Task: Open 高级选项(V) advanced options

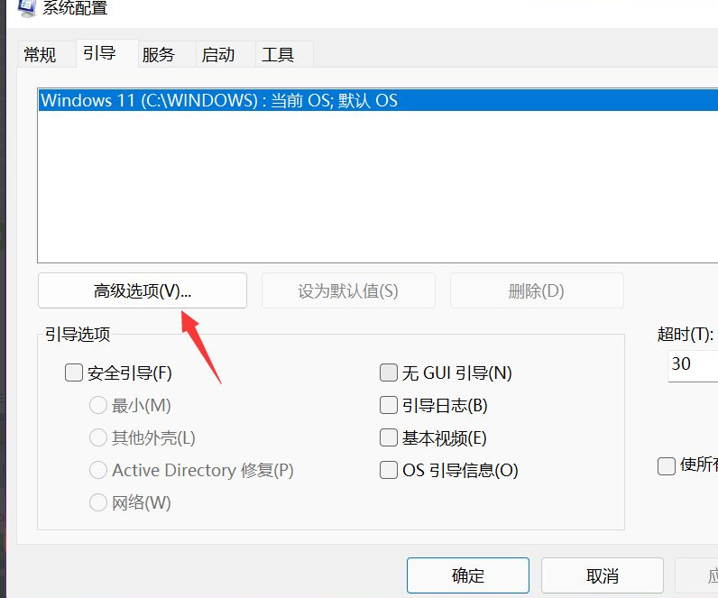Action: (x=143, y=291)
